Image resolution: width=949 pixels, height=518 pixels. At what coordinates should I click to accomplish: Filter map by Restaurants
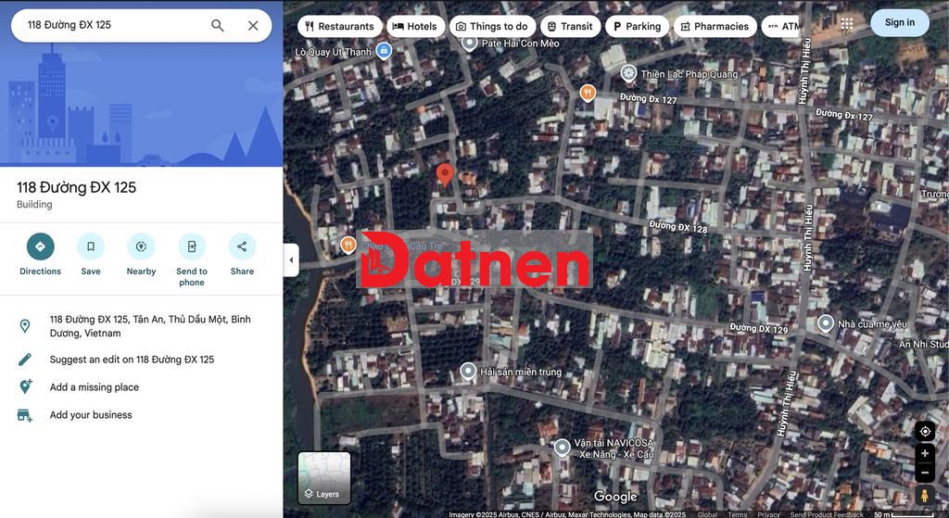point(339,27)
